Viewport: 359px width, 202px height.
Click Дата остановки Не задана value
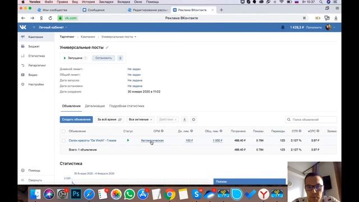[x=135, y=86]
